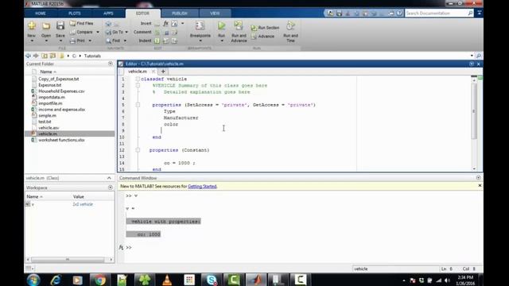509x286 pixels.
Task: Select the vehicle.m editor tab
Action: coord(138,71)
